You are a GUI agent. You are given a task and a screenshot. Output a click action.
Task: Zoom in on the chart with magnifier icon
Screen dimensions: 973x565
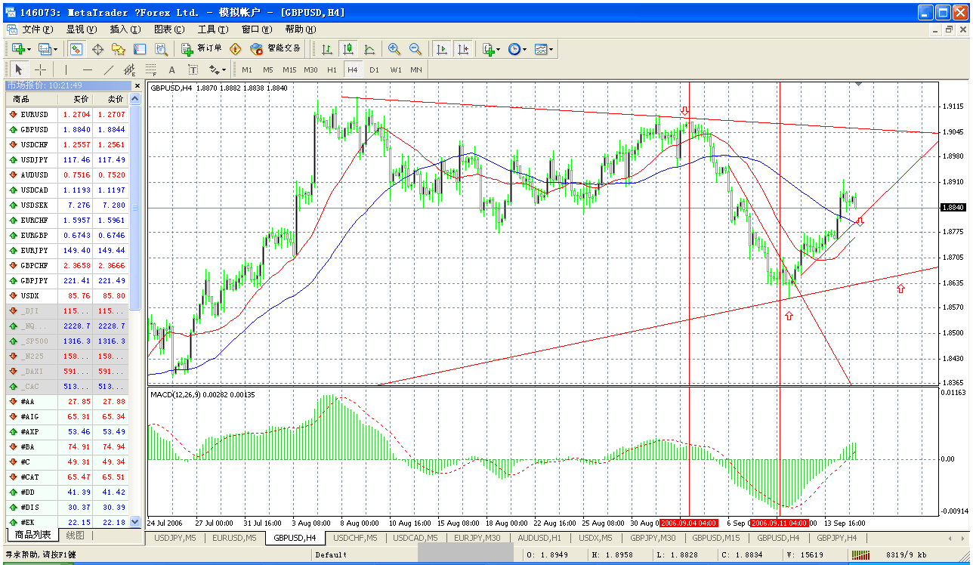(394, 48)
